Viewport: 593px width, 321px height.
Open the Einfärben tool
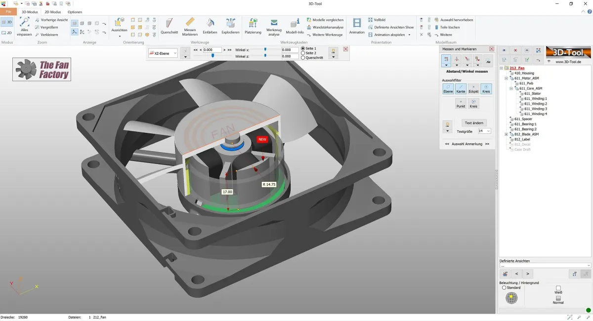(210, 26)
